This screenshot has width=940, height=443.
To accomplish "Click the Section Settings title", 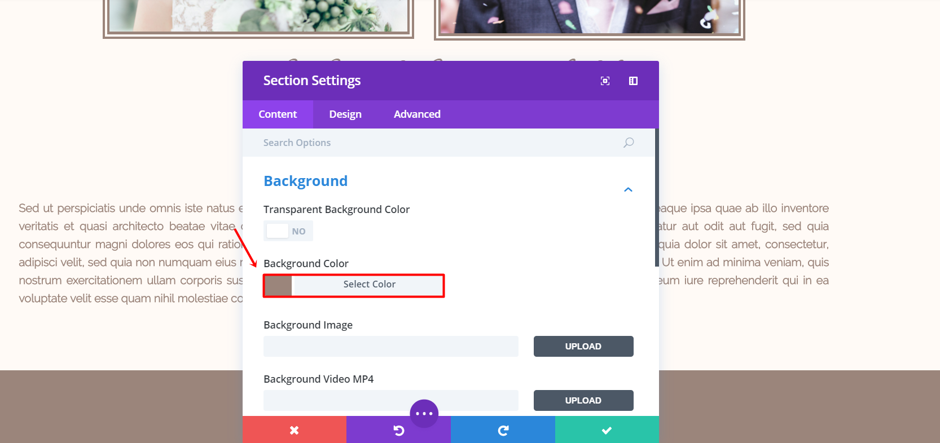I will click(312, 81).
